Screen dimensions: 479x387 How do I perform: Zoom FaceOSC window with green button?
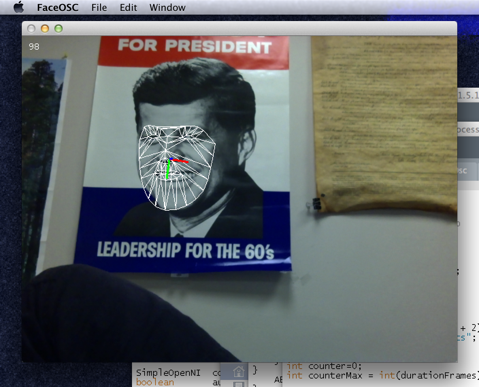[59, 29]
